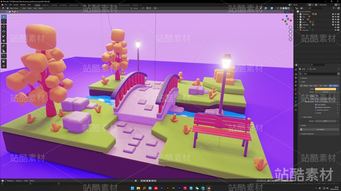The image size is (341, 191).
Task: Open Photoshop from the Windows taskbar
Action: pyautogui.click(x=162, y=188)
